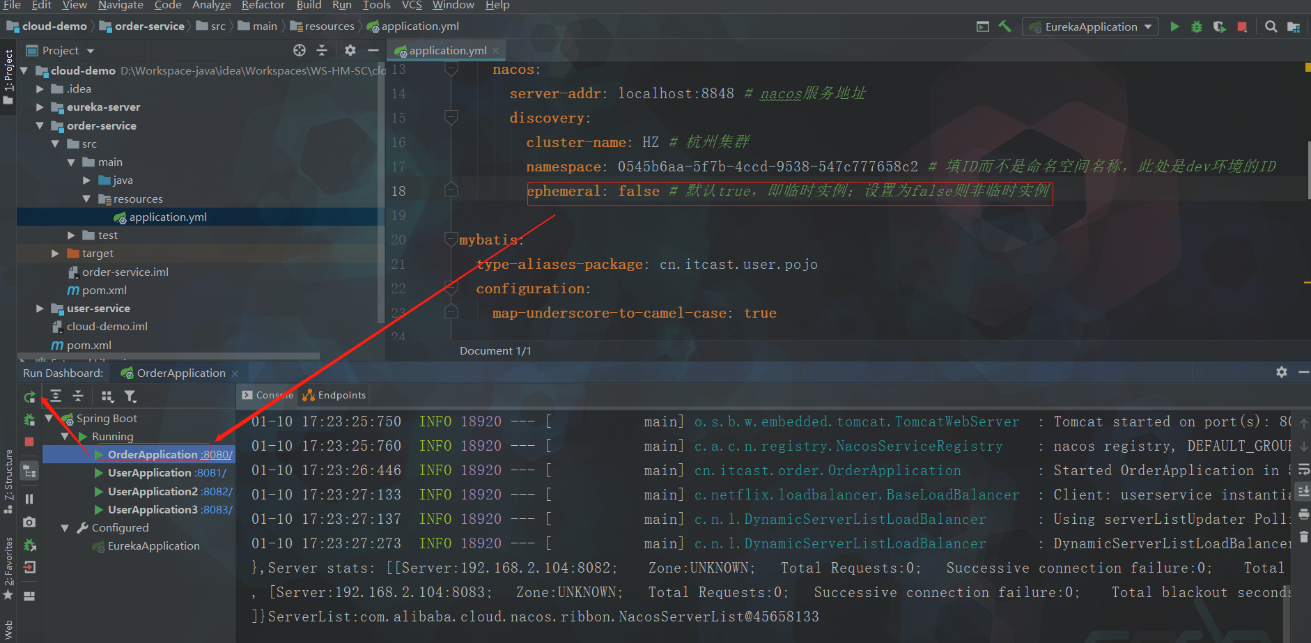Click the camera thread dump icon
Screen dimensions: 1311x643
pyautogui.click(x=29, y=522)
